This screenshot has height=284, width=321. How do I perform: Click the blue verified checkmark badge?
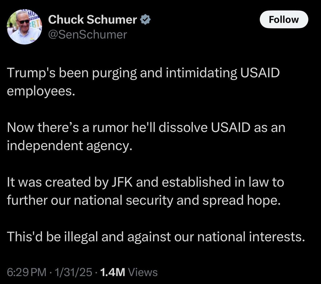tap(145, 20)
